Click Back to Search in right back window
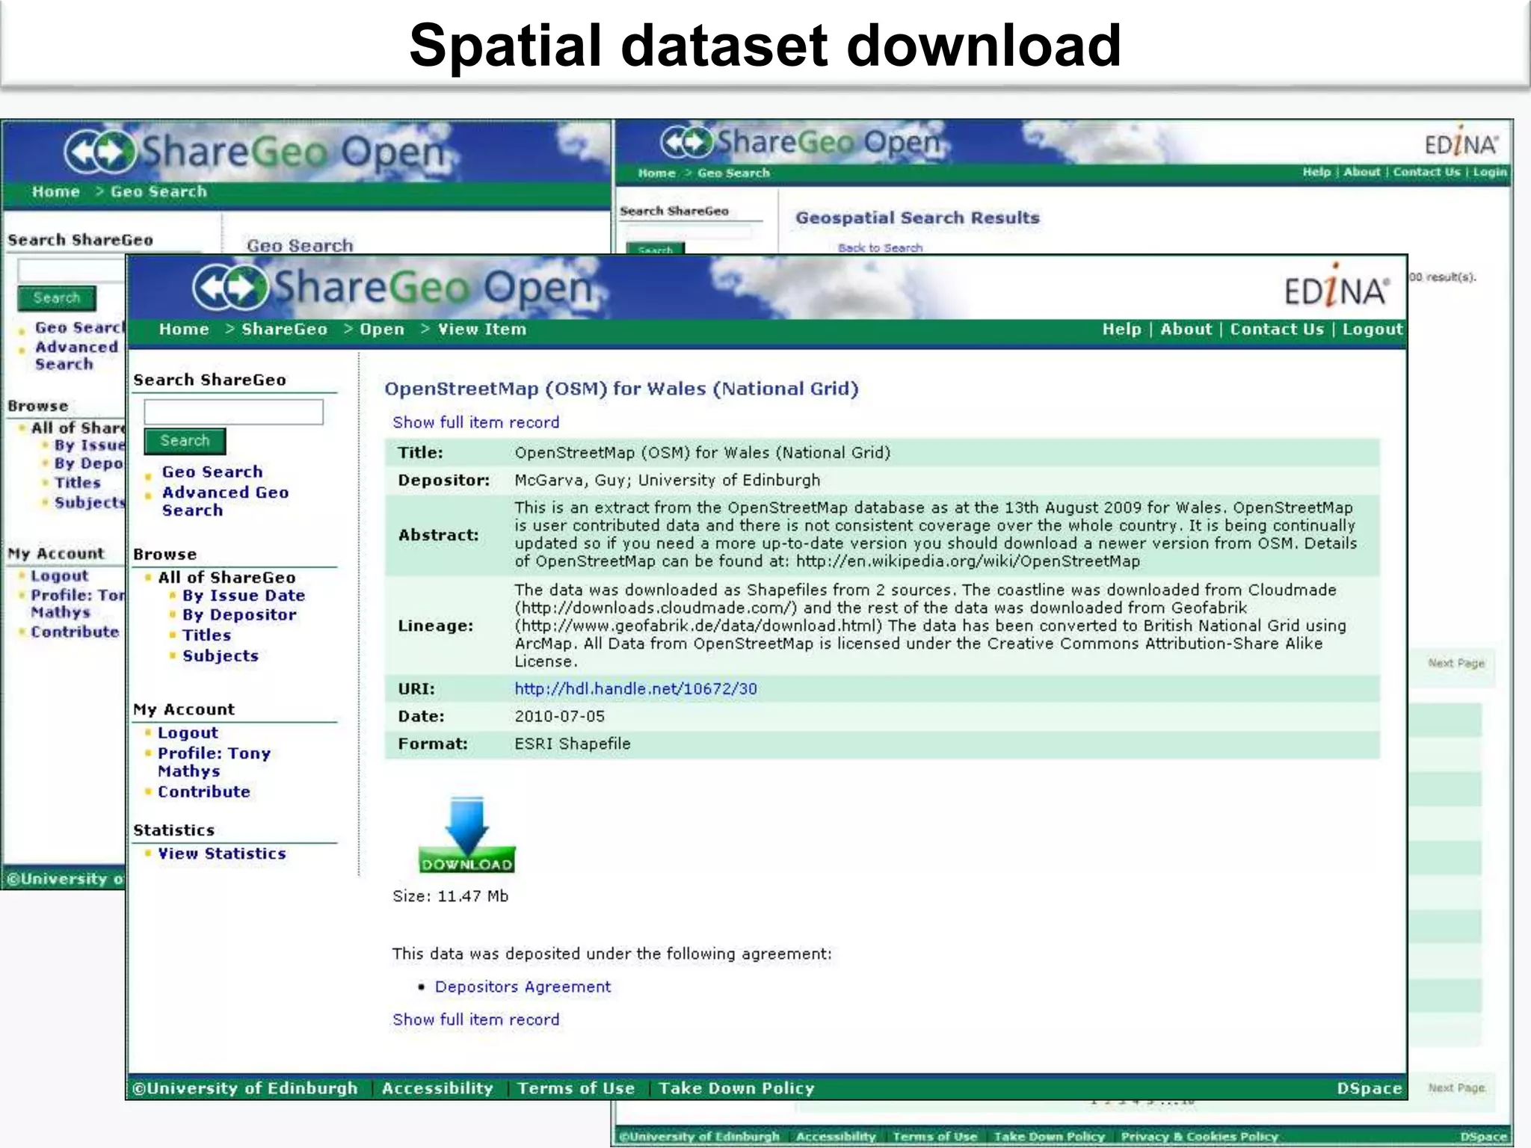The width and height of the screenshot is (1531, 1148). (x=880, y=248)
